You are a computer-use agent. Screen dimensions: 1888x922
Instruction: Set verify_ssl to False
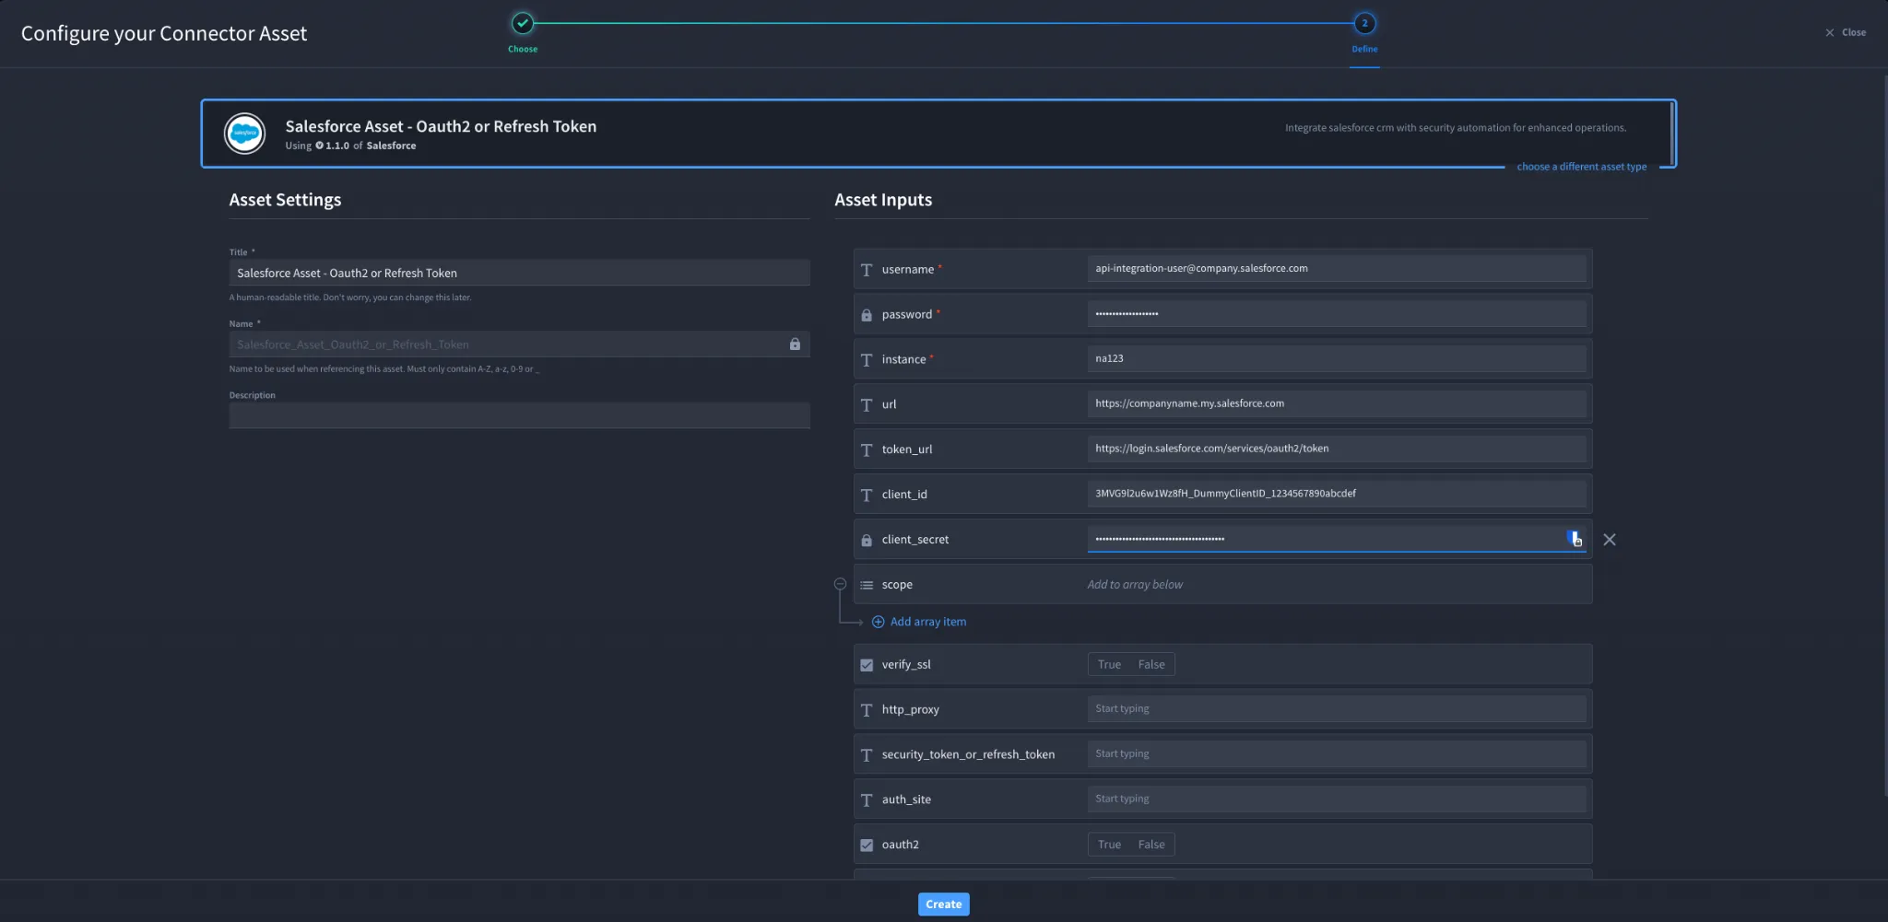tap(1151, 664)
